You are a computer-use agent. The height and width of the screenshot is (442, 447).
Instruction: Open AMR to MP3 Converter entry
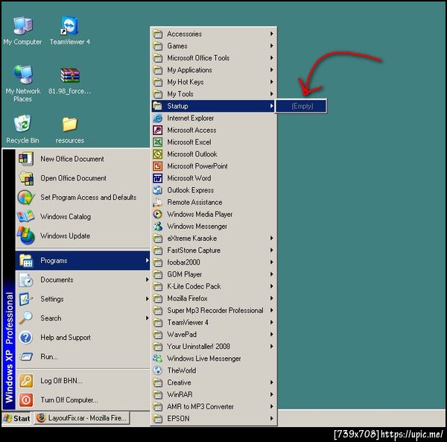click(x=214, y=407)
